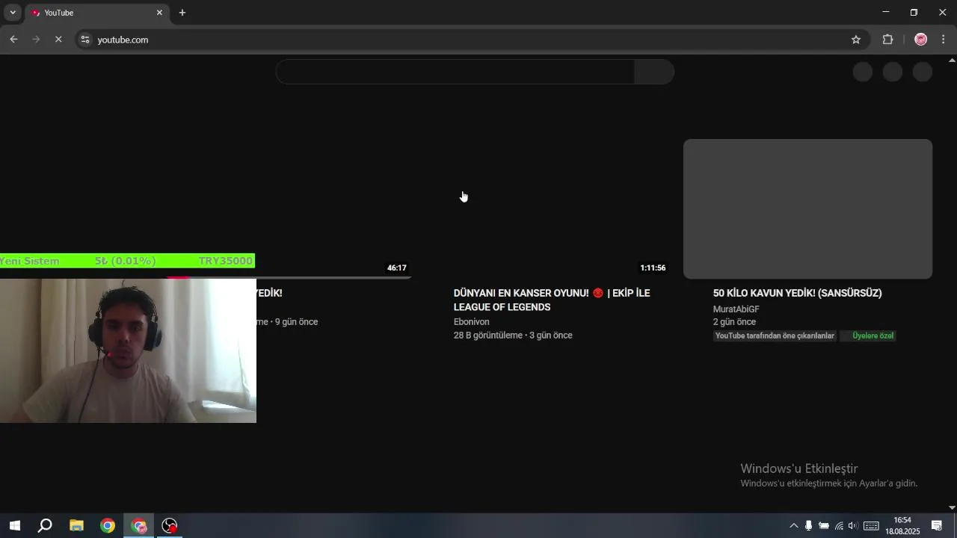The height and width of the screenshot is (538, 957).
Task: Open the Ebonivon channel link
Action: tap(471, 322)
